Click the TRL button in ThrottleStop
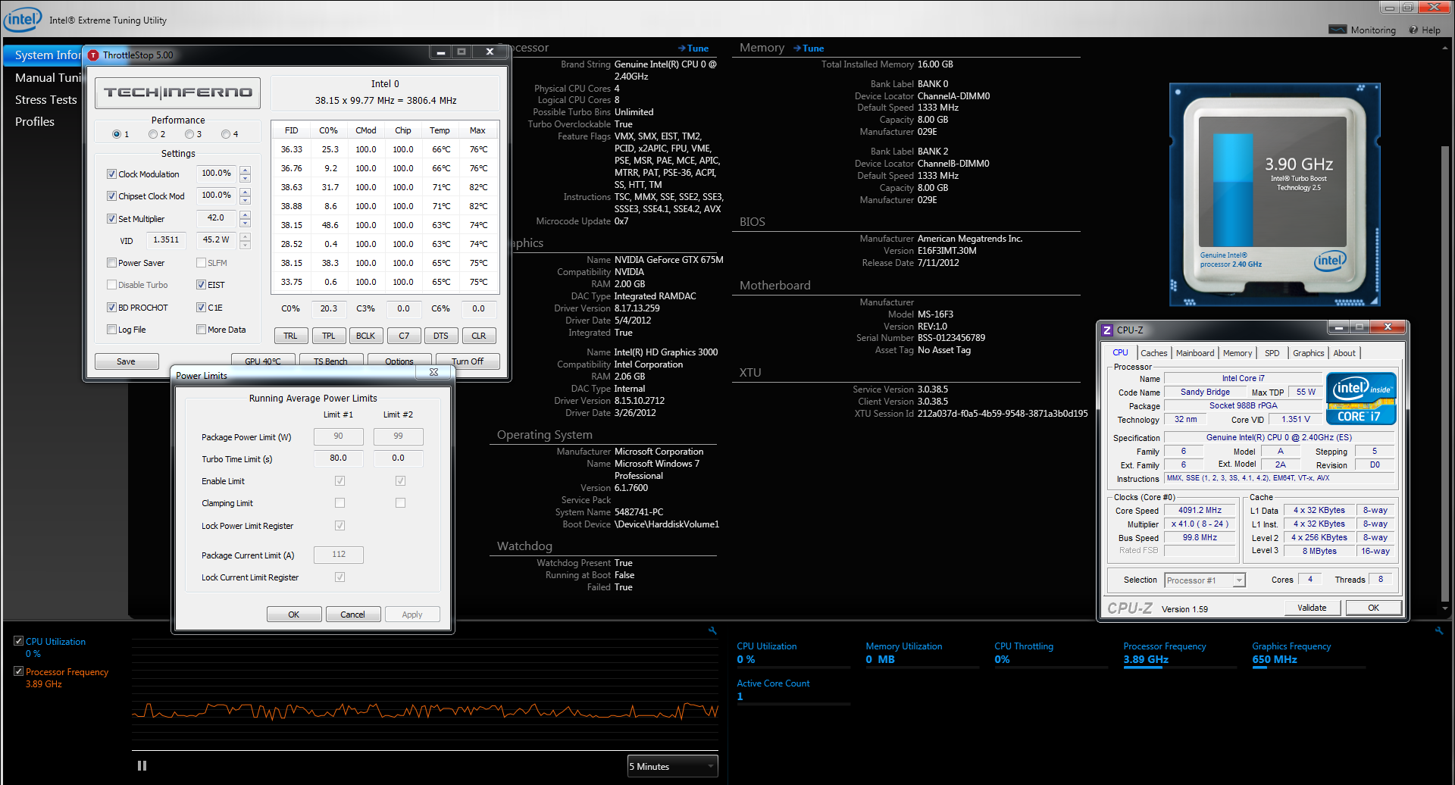Viewport: 1455px width, 785px height. pos(291,336)
